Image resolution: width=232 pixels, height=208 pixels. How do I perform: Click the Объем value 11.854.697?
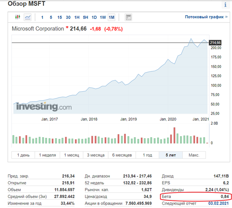coord(64,190)
